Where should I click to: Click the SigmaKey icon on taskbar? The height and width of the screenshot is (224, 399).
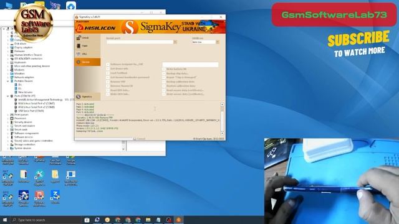click(x=179, y=220)
